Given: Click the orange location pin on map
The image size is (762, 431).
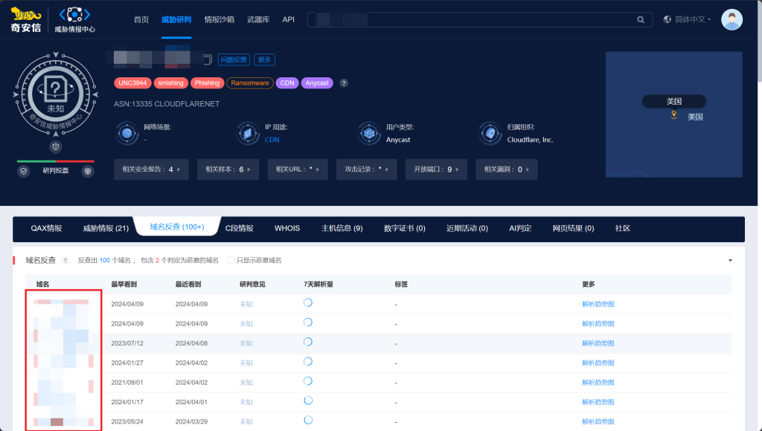Looking at the screenshot, I should coord(673,115).
